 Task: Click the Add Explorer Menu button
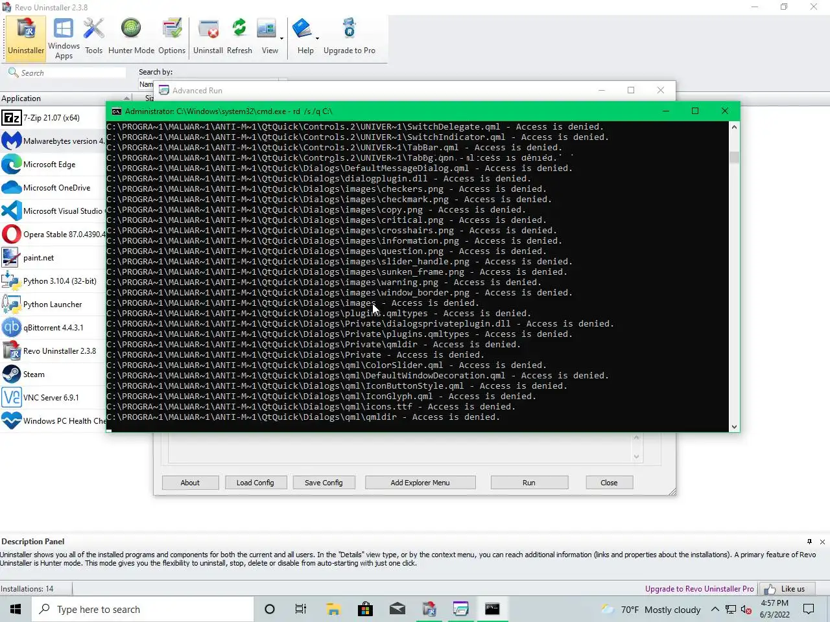point(420,483)
